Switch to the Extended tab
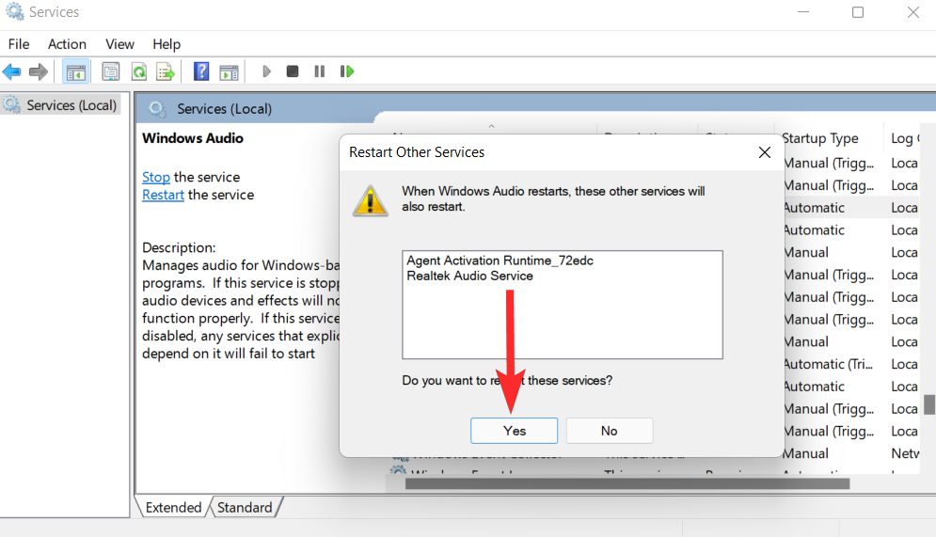This screenshot has width=936, height=537. click(x=173, y=507)
